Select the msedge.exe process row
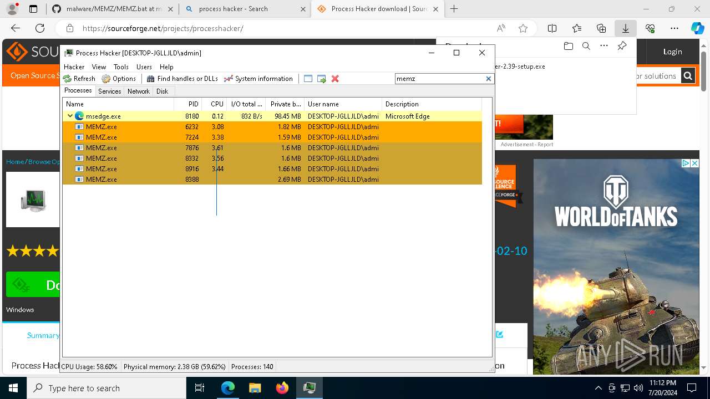710x399 pixels. coord(272,116)
